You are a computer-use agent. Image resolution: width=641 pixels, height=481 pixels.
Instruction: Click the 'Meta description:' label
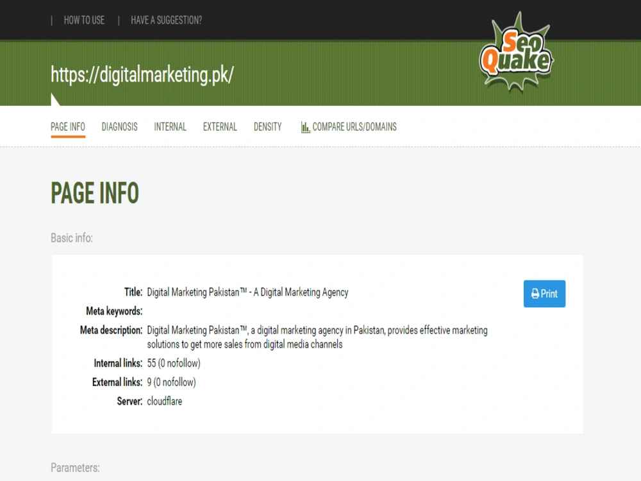(111, 330)
